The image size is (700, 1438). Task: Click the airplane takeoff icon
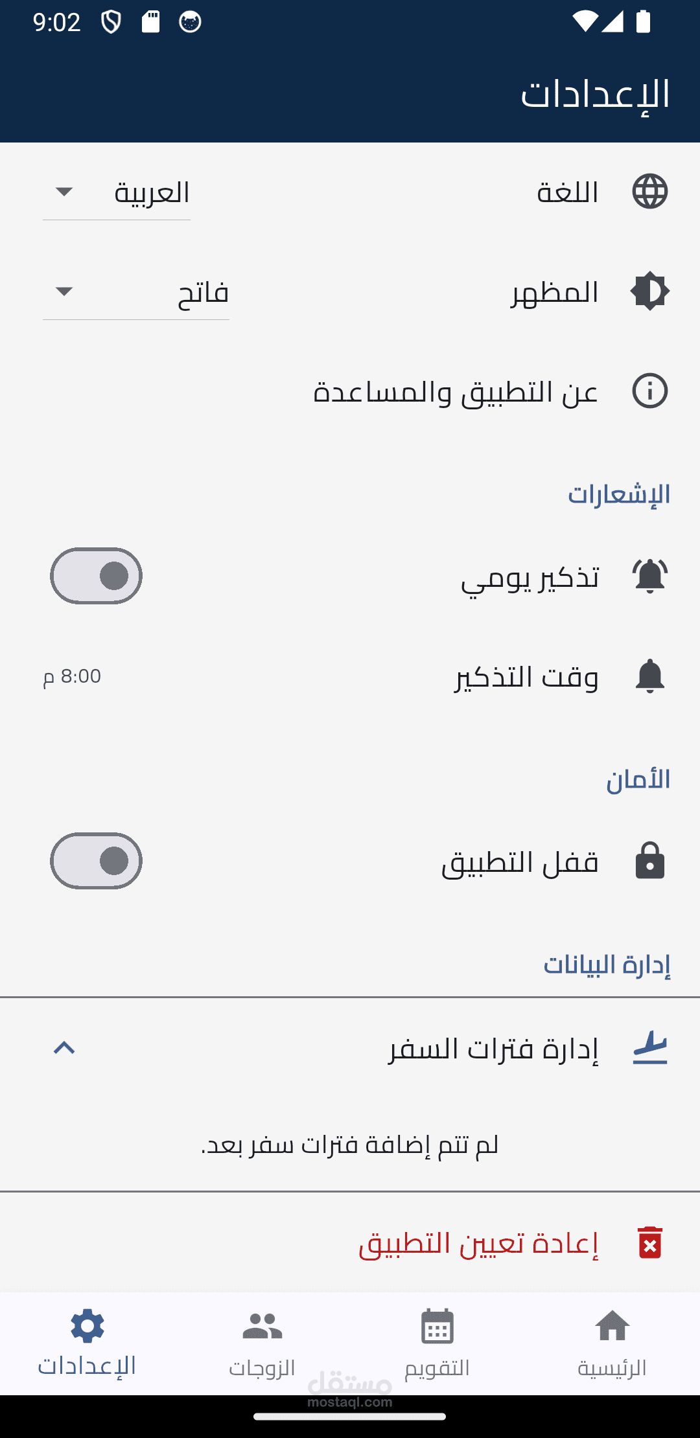pyautogui.click(x=649, y=1048)
